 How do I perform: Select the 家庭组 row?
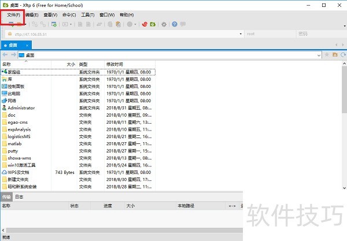(78, 72)
